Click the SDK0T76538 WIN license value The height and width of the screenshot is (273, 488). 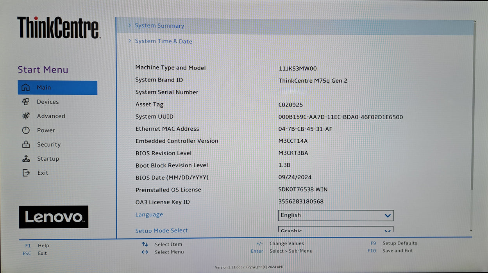pyautogui.click(x=303, y=190)
